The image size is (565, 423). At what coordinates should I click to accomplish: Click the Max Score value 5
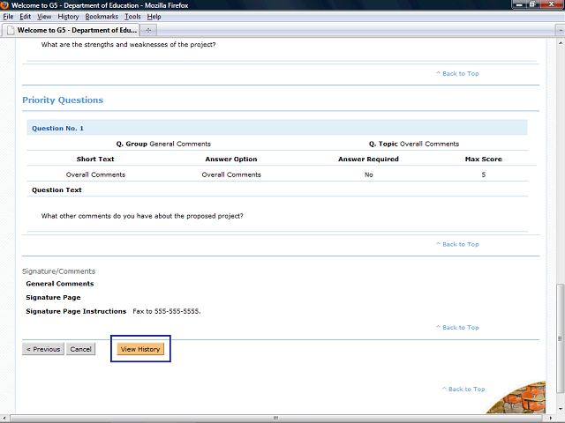click(x=484, y=174)
